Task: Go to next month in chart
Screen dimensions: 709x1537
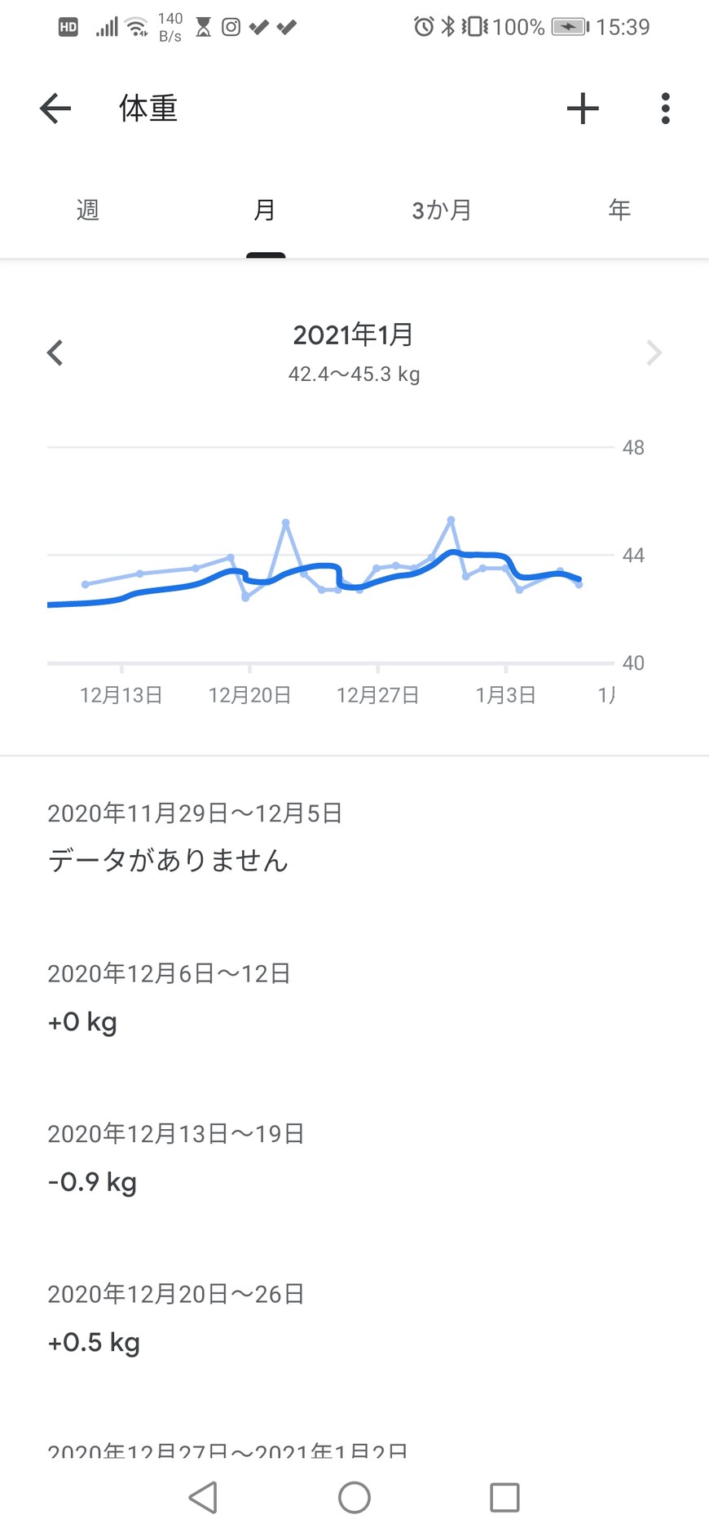Action: (654, 353)
